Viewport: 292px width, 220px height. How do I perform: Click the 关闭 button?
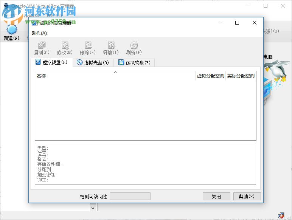click(x=216, y=196)
